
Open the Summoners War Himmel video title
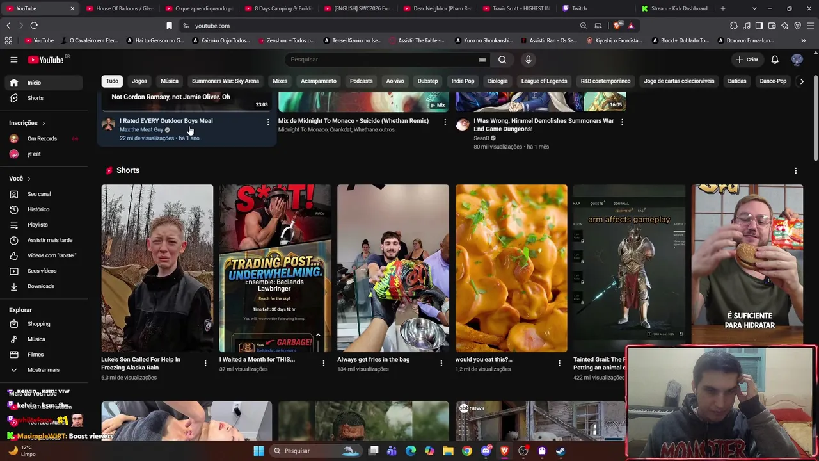pos(544,125)
